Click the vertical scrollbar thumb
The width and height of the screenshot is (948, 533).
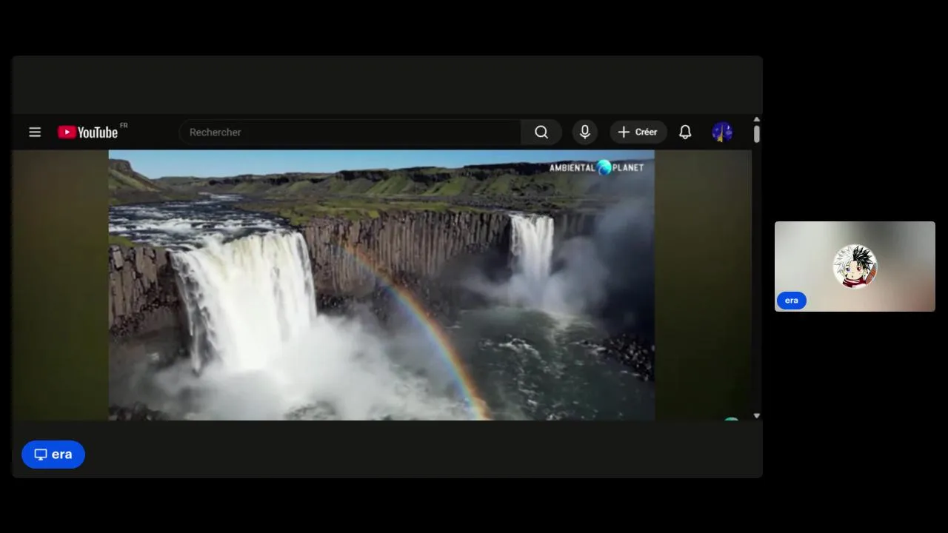click(x=757, y=134)
